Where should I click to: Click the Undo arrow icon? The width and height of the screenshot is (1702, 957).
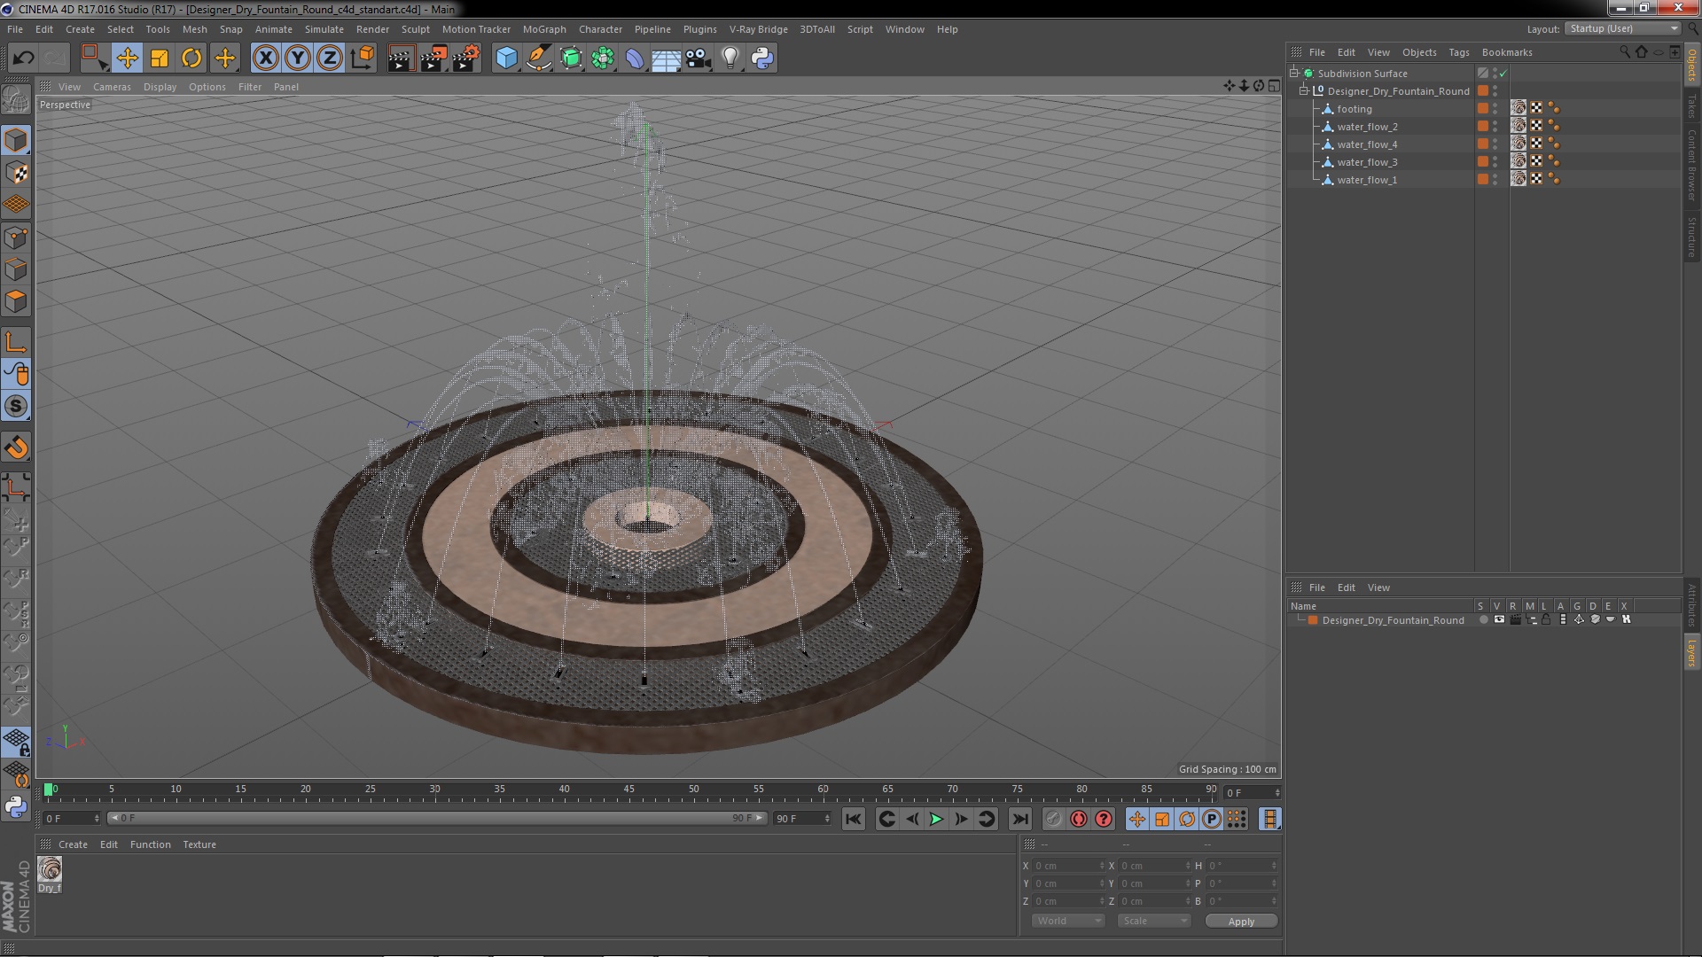pyautogui.click(x=23, y=58)
